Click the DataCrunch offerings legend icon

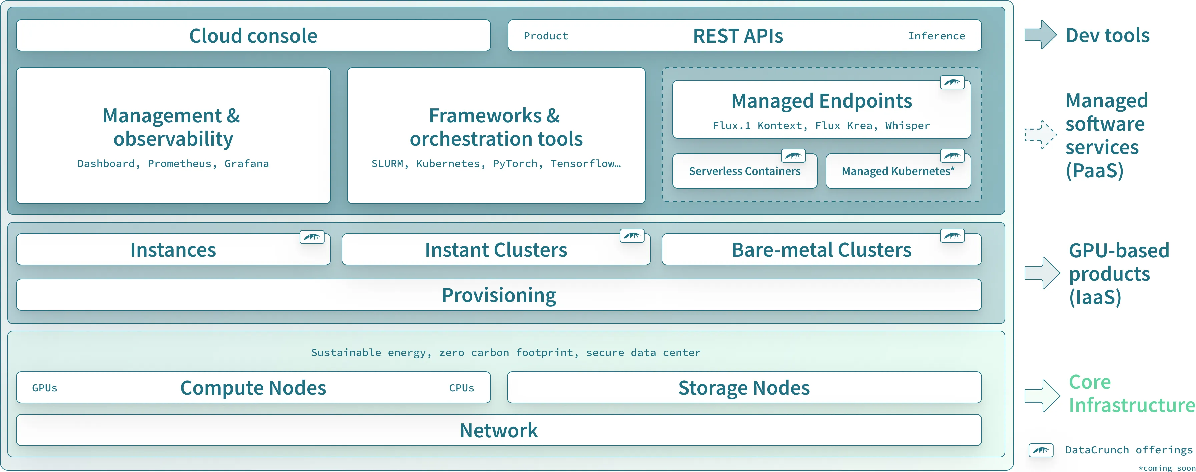pyautogui.click(x=1041, y=450)
